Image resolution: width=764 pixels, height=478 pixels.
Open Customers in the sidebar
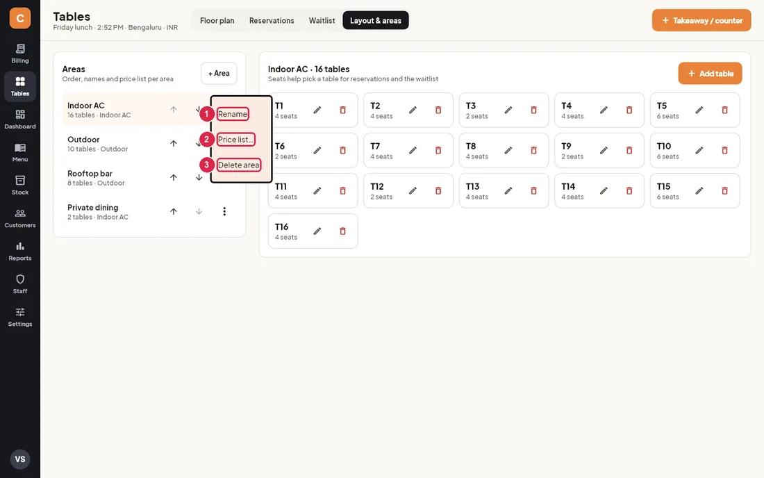click(20, 218)
